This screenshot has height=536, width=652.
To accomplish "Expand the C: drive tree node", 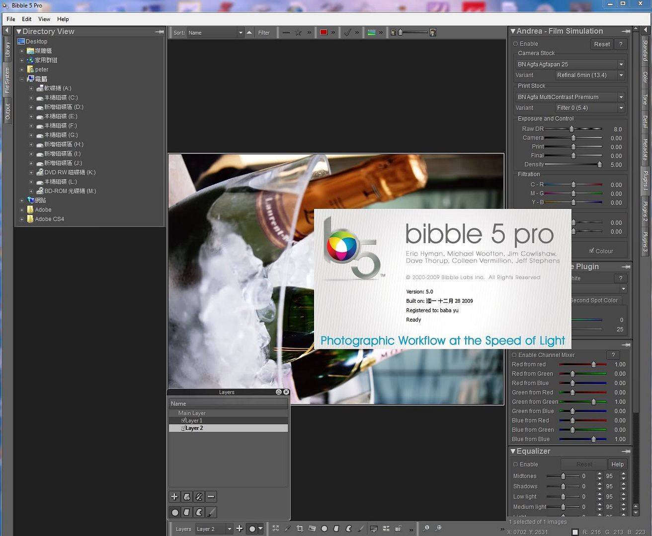I will point(31,98).
